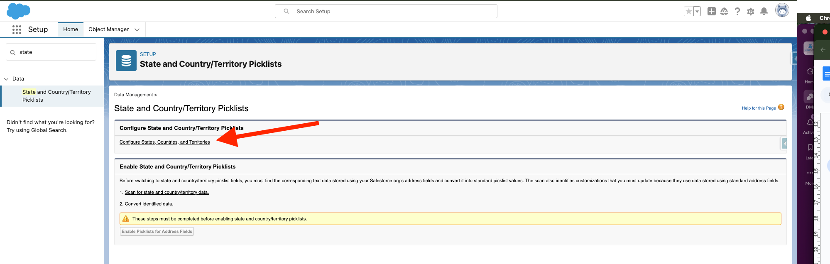Image resolution: width=830 pixels, height=264 pixels.
Task: Click the Apple menu icon
Action: 808,18
